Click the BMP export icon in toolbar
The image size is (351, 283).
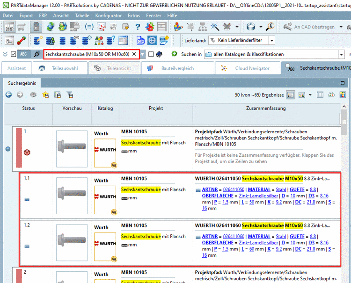pos(9,27)
